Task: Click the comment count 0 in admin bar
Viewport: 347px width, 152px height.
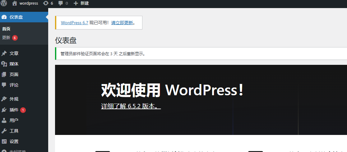Action: (67, 3)
